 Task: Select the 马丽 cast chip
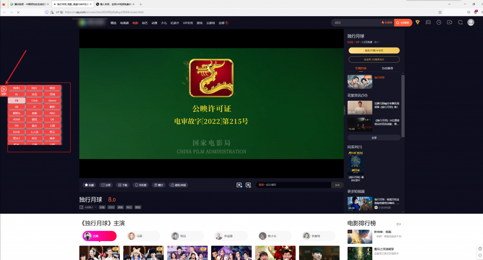(x=143, y=236)
